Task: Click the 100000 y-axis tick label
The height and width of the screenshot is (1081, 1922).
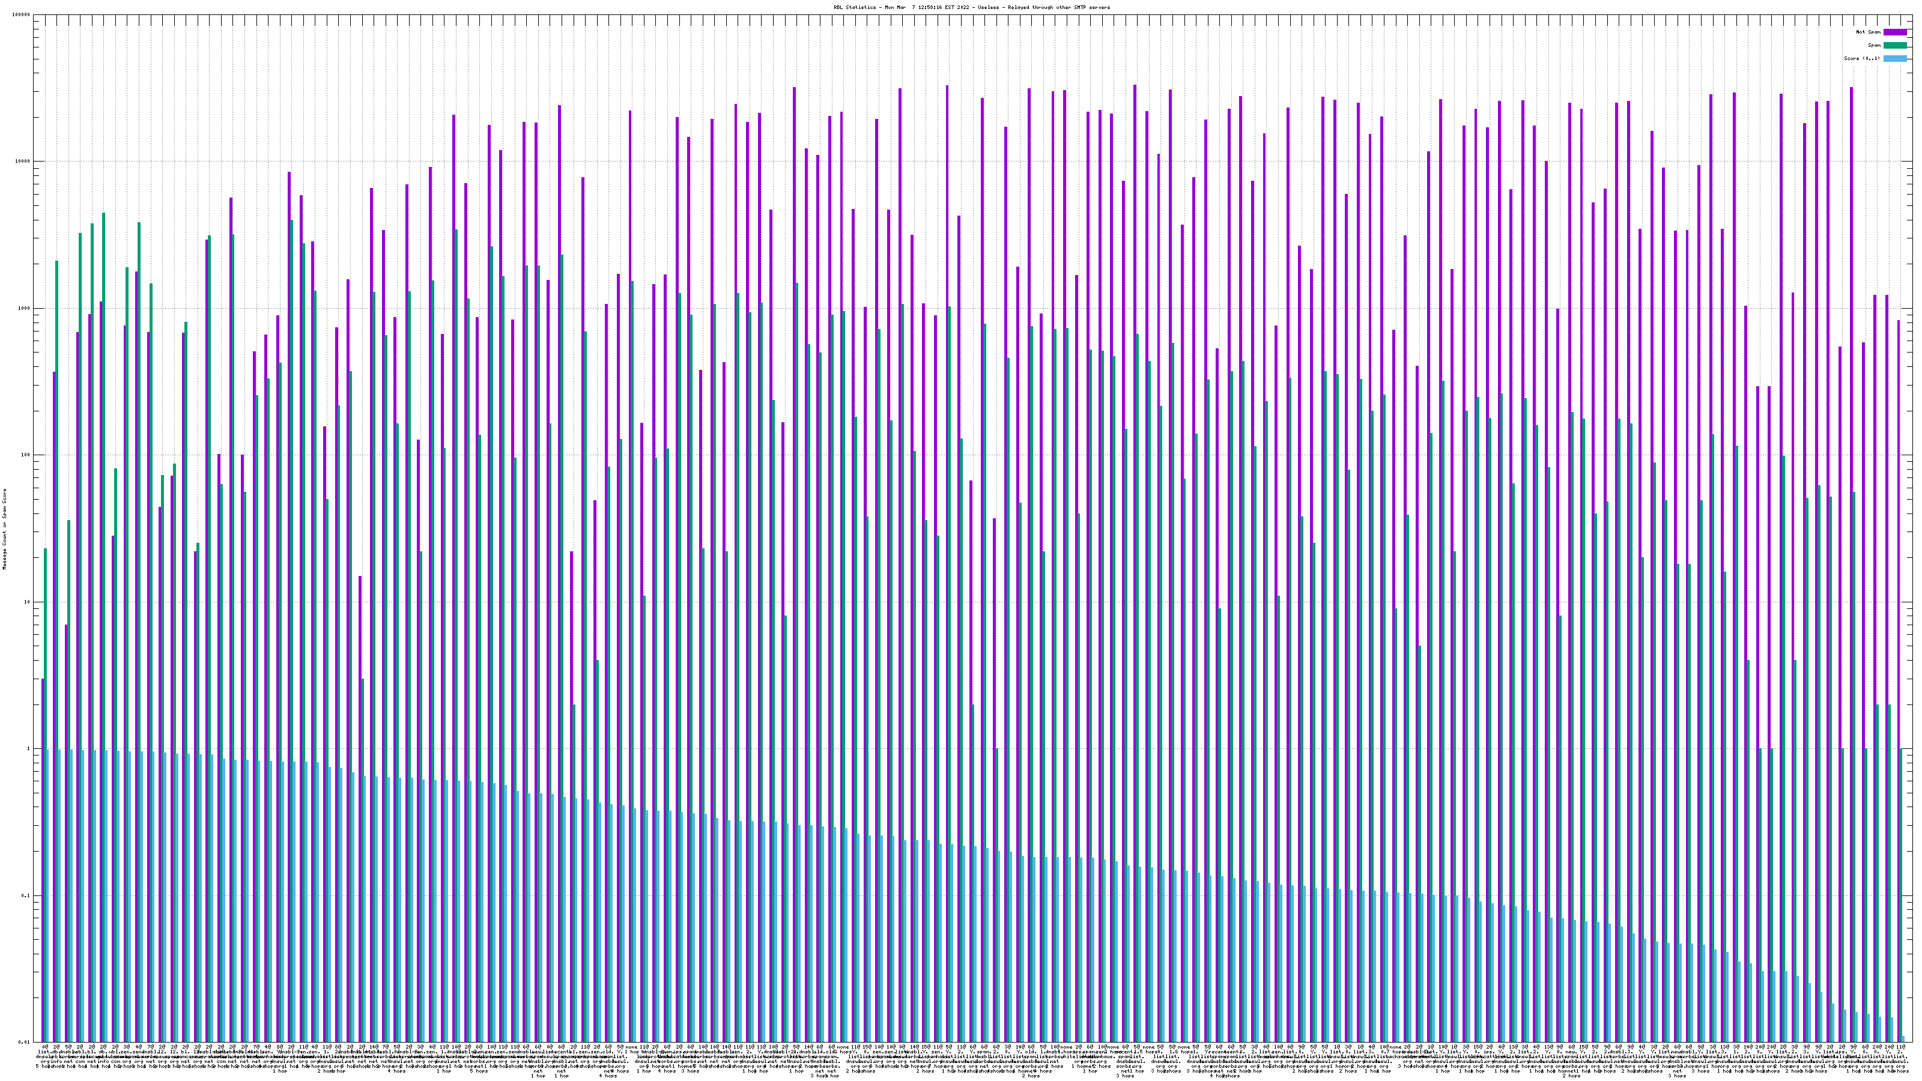Action: point(22,15)
